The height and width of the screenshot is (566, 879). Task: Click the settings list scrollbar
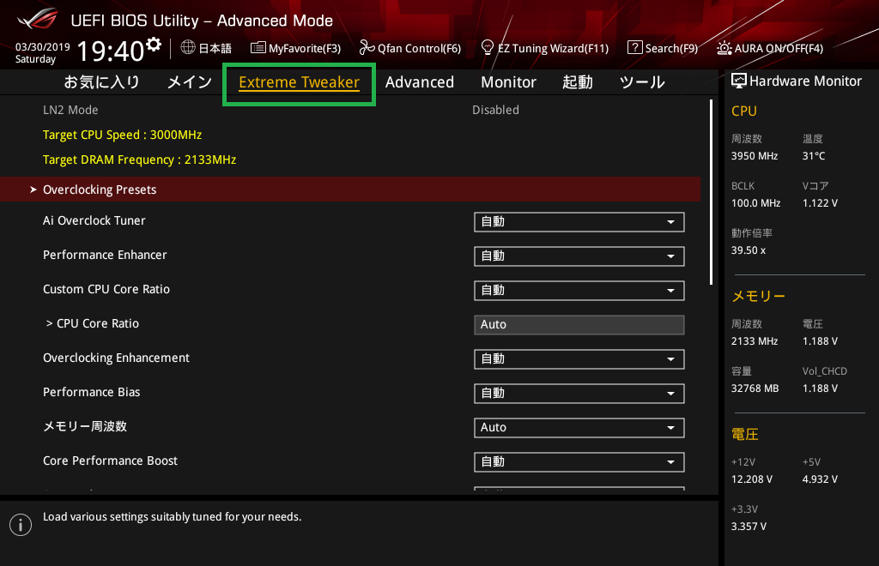pyautogui.click(x=711, y=192)
